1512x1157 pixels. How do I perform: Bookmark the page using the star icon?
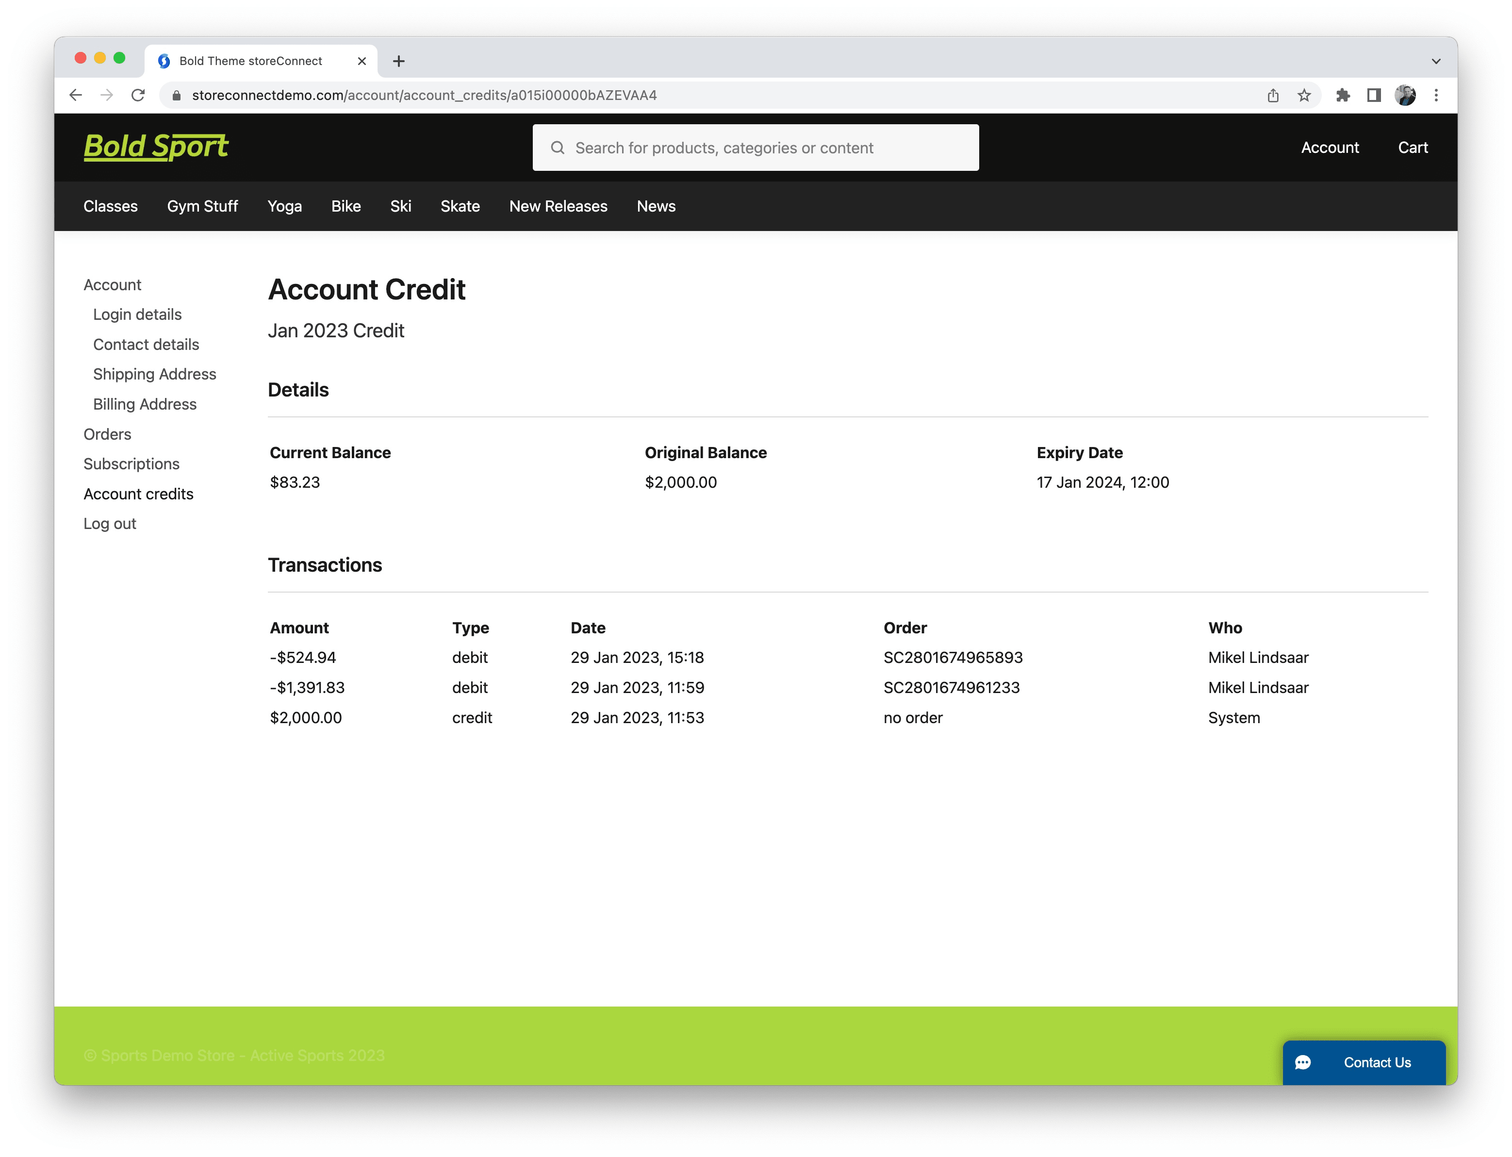tap(1305, 95)
